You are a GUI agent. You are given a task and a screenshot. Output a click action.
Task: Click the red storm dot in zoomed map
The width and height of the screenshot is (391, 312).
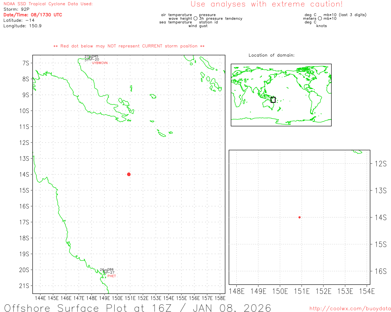click(x=299, y=217)
